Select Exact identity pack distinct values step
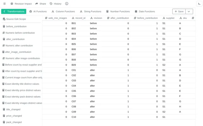This screenshot has width=203, height=126. pyautogui.click(x=22, y=97)
